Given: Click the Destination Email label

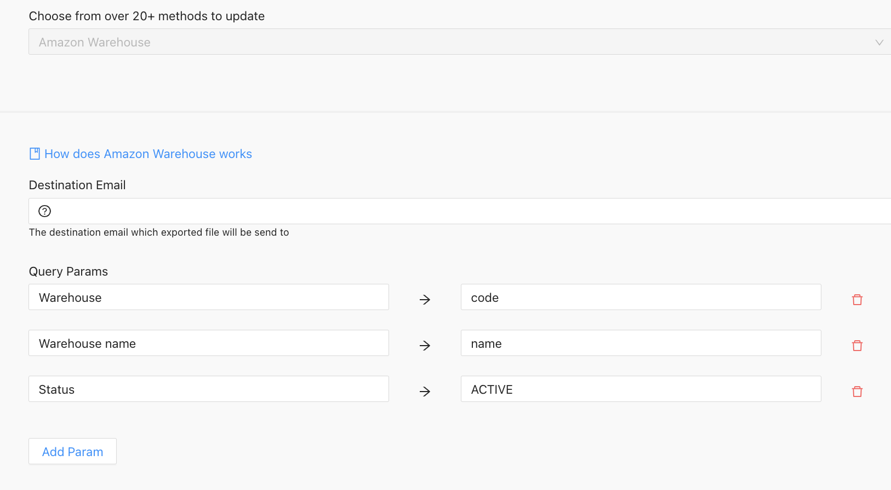Looking at the screenshot, I should [77, 185].
